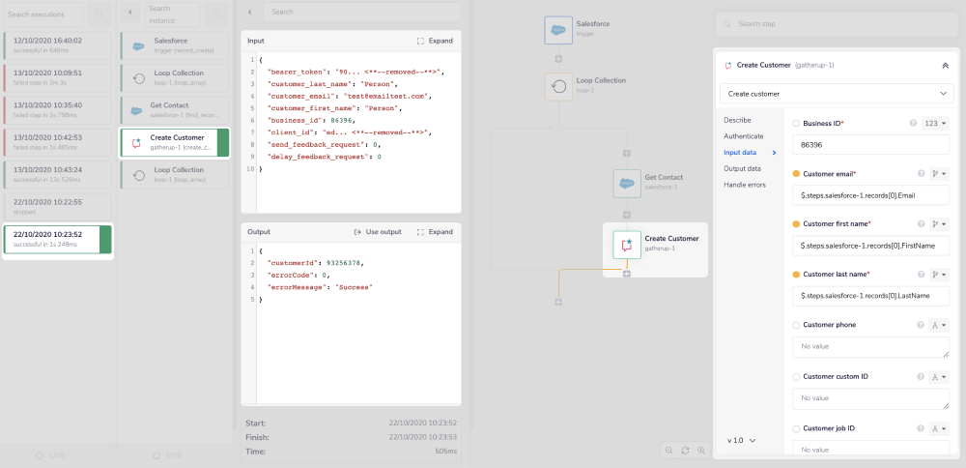The height and width of the screenshot is (468, 966).
Task: Open the Create customer operation dropdown
Action: click(836, 94)
